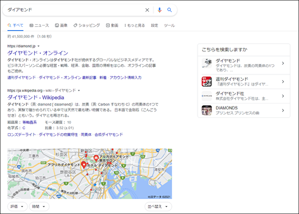Open the ツール options

tap(169, 25)
